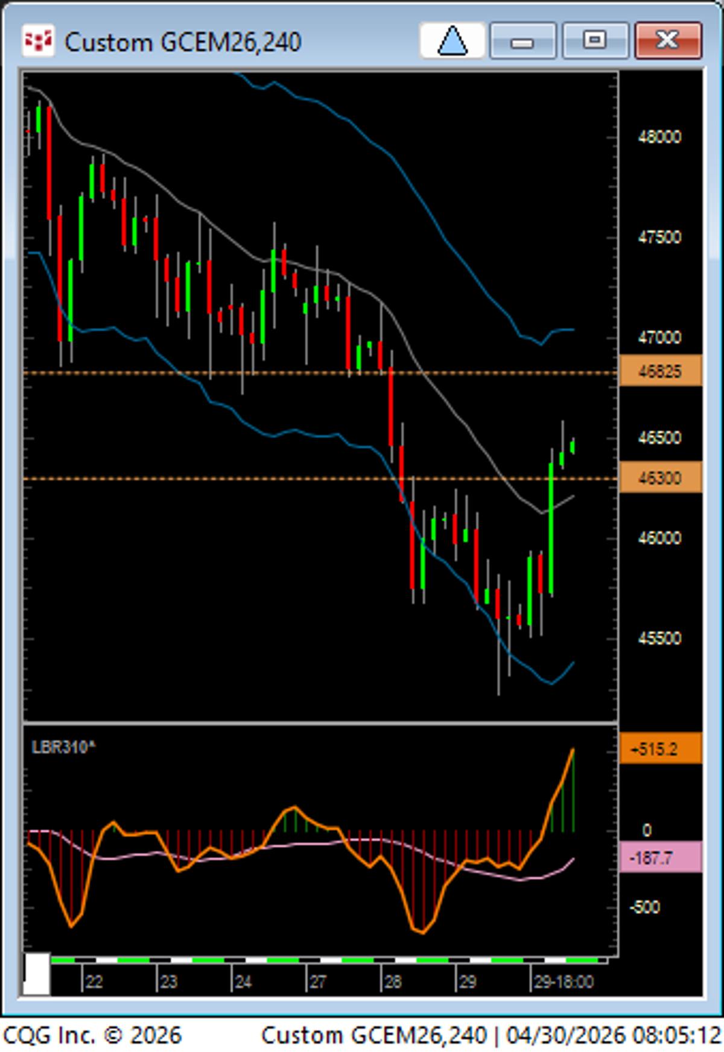This screenshot has width=724, height=1052.
Task: Click date marker 24 on time axis
Action: pos(243,982)
